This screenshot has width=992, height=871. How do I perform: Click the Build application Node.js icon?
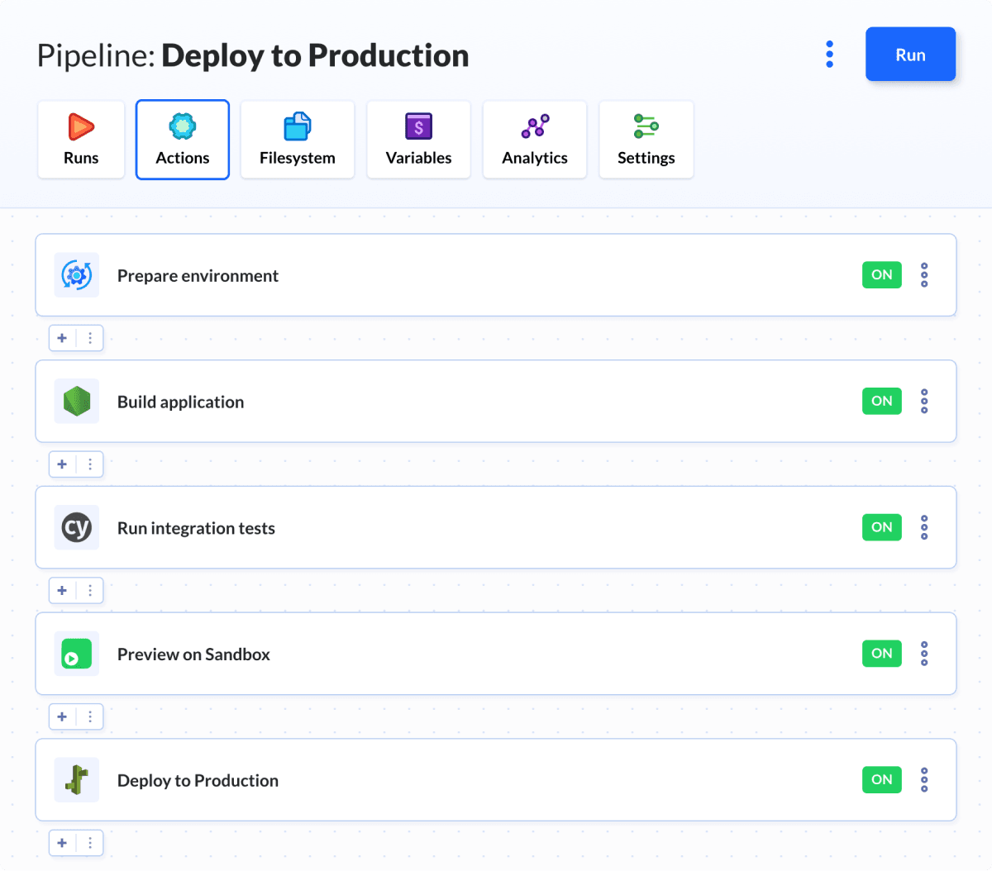77,402
